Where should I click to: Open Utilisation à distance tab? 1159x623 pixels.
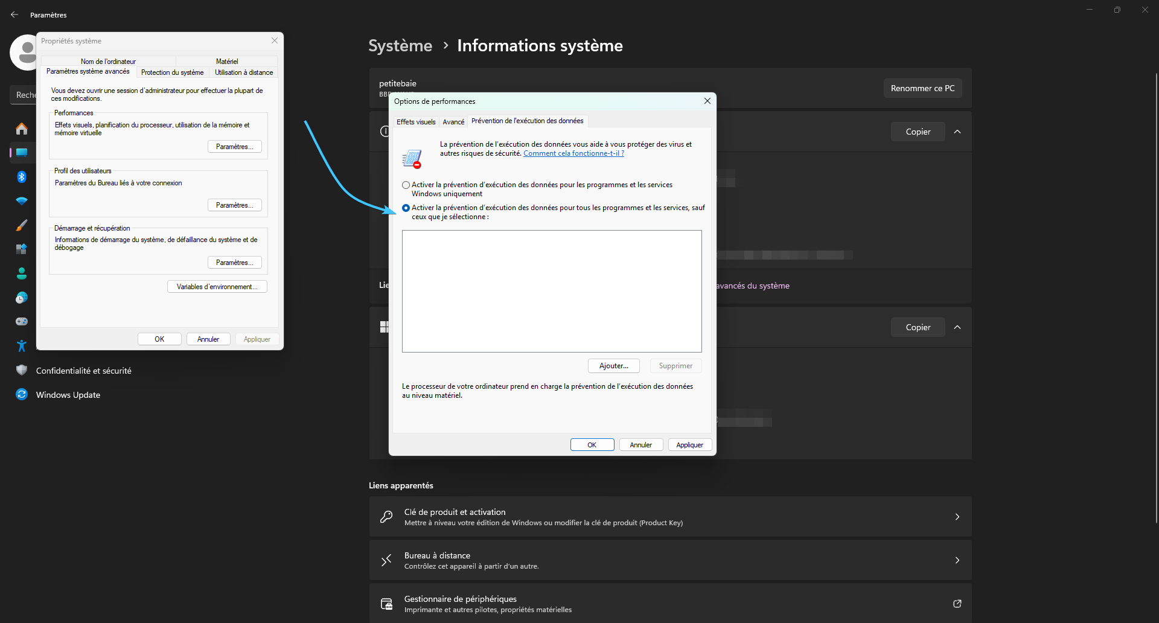(x=244, y=72)
